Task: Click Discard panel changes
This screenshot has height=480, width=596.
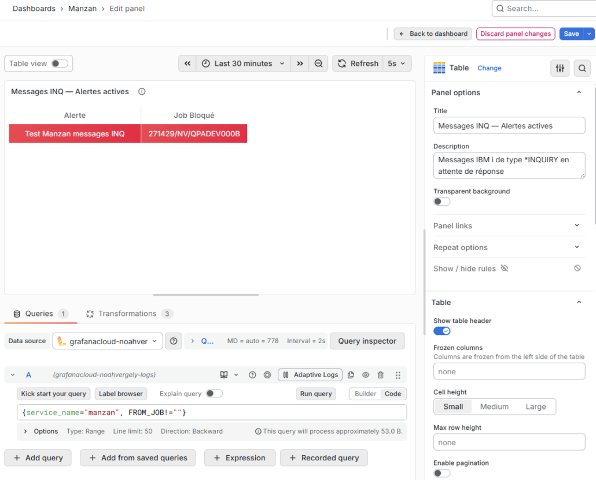Action: 516,34
